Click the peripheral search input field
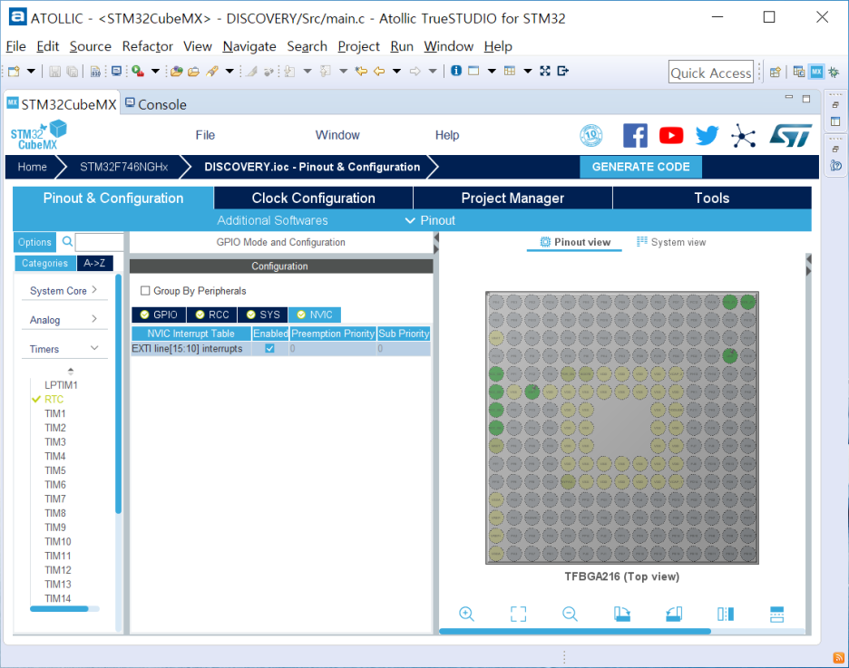 coord(99,242)
